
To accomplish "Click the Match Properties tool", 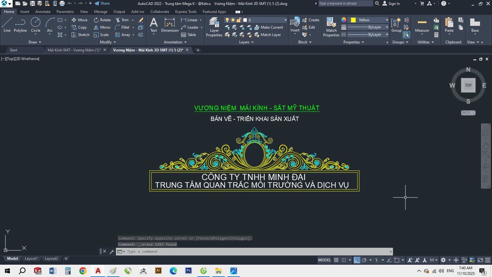I will point(331,27).
